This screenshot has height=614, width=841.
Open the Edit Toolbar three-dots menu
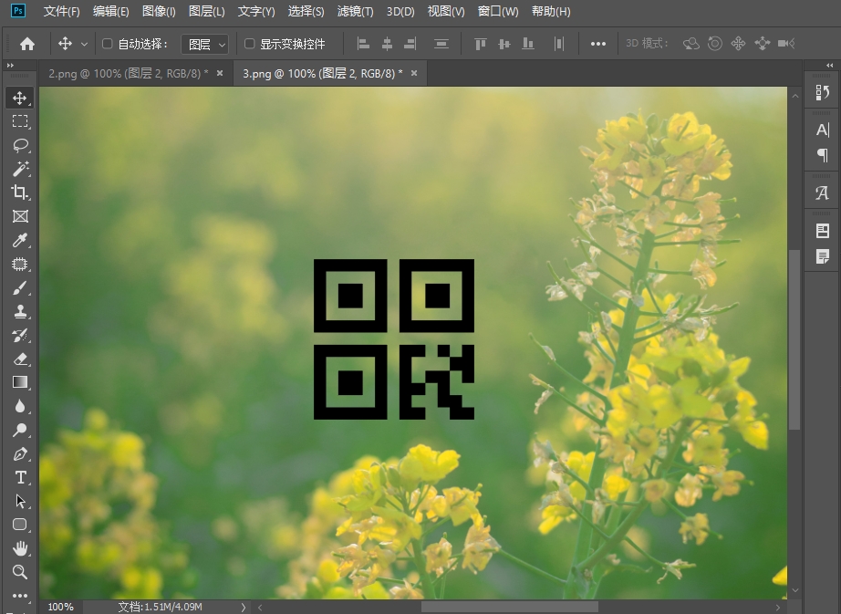pos(20,595)
